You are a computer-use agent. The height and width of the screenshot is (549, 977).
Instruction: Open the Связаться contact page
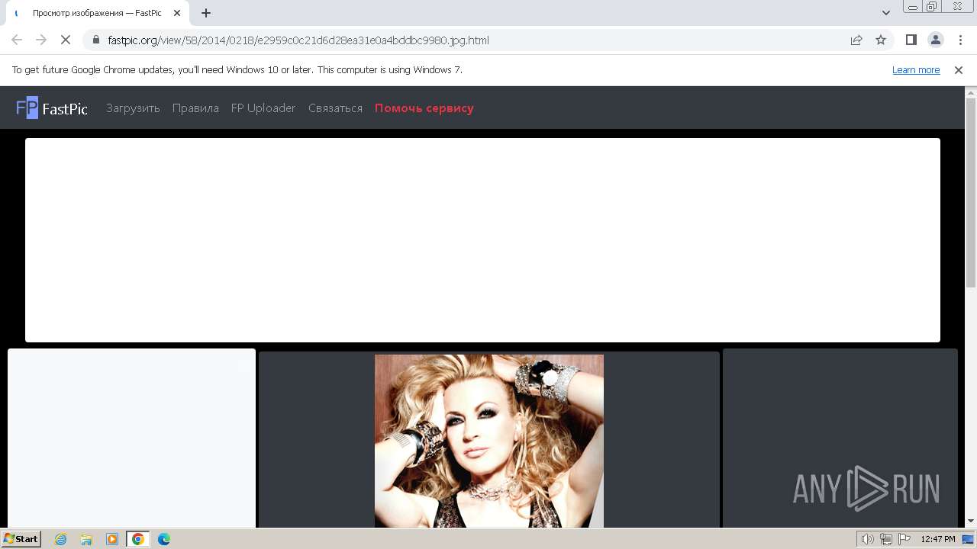pyautogui.click(x=335, y=108)
